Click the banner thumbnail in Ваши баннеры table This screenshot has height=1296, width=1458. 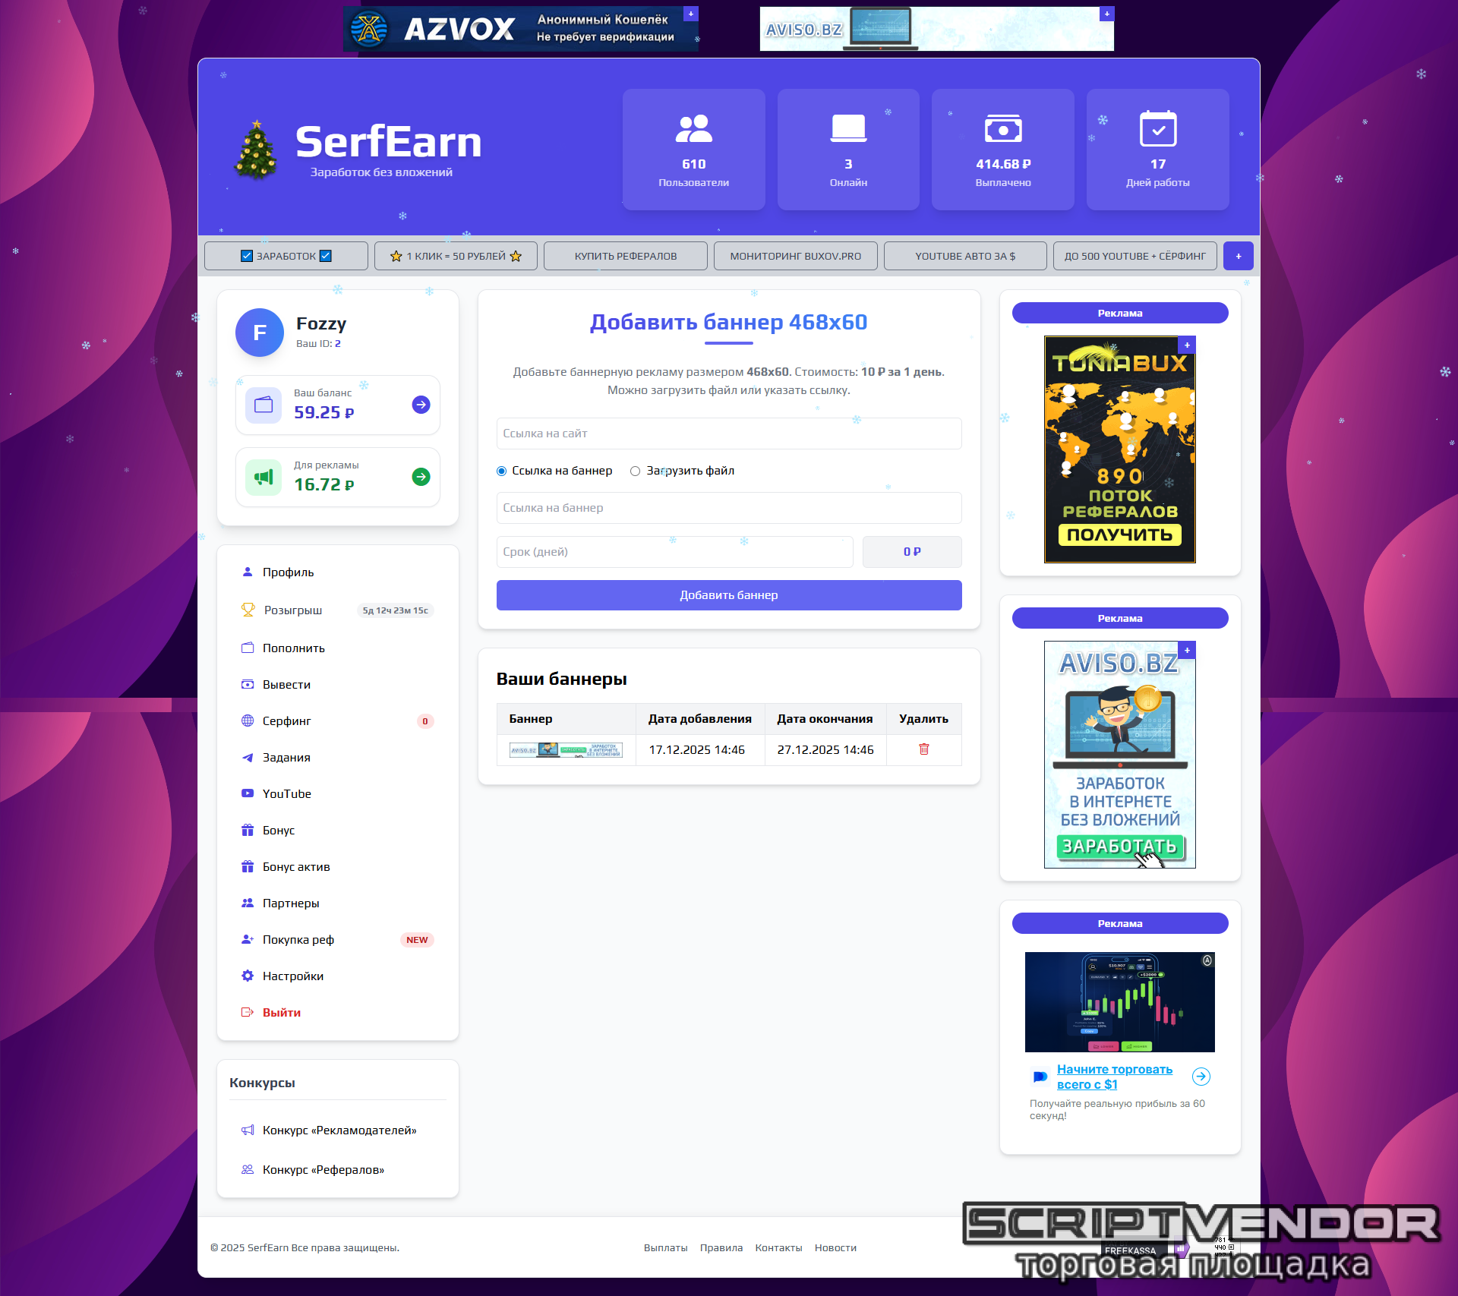(x=566, y=750)
